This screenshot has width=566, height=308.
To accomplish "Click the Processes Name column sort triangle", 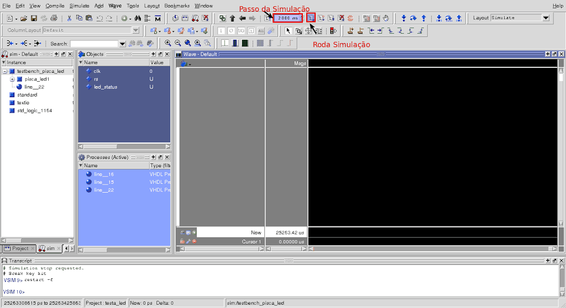I will pos(81,166).
